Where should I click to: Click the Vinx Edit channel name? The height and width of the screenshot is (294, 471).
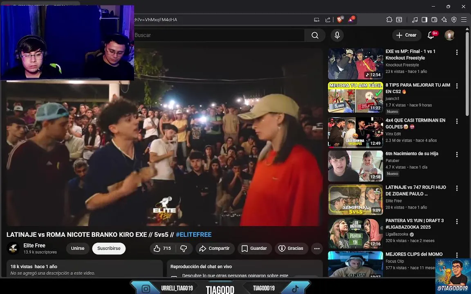393,134
